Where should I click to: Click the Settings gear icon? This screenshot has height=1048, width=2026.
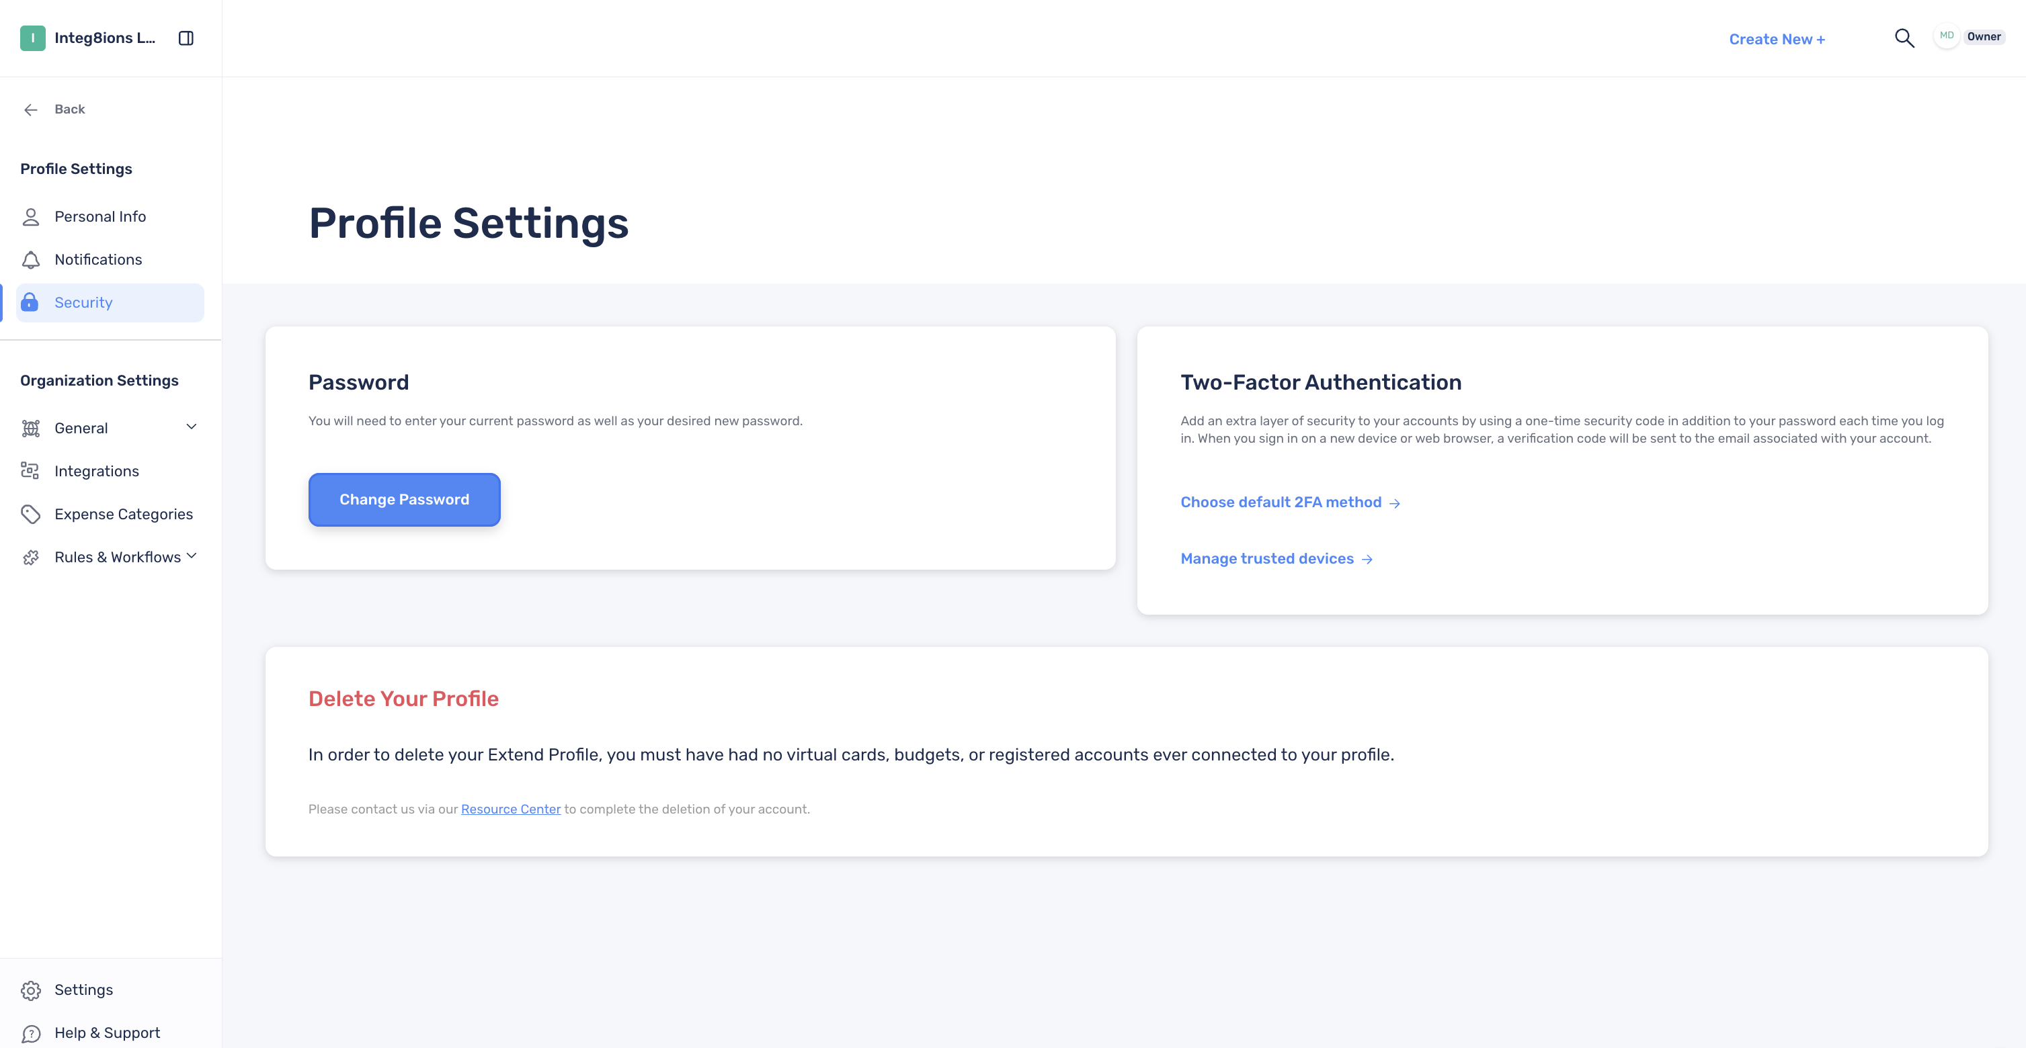click(31, 990)
